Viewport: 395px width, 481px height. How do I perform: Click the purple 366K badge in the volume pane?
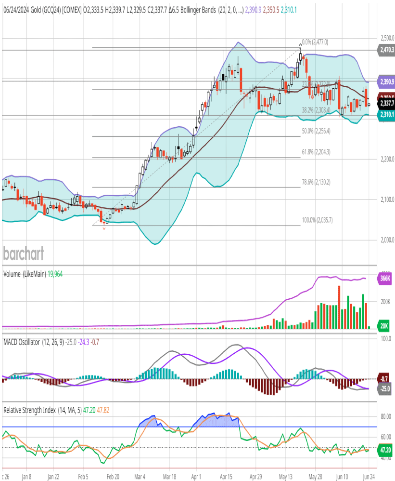point(386,278)
